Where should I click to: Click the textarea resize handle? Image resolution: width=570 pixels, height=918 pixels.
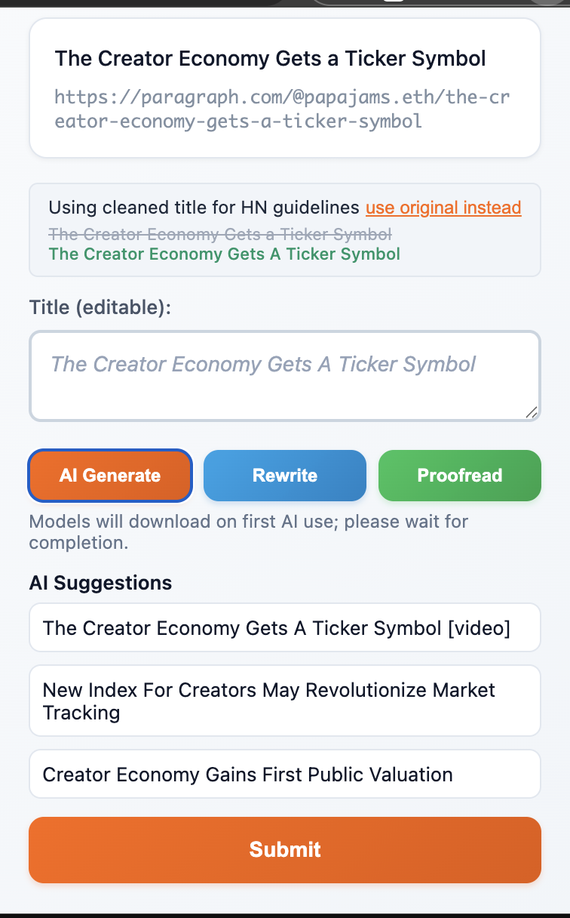coord(532,411)
